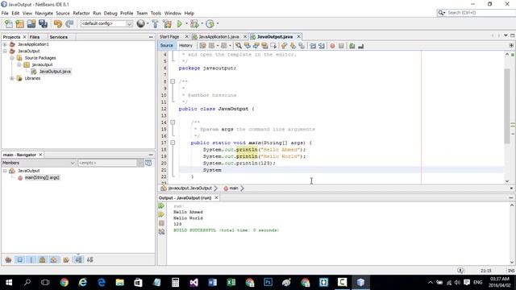This screenshot has height=290, width=516.
Task: Click the Stop Macro Recording icon
Action: pyautogui.click(x=341, y=46)
